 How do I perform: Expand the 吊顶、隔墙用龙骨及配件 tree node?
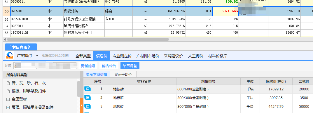coord(8,107)
